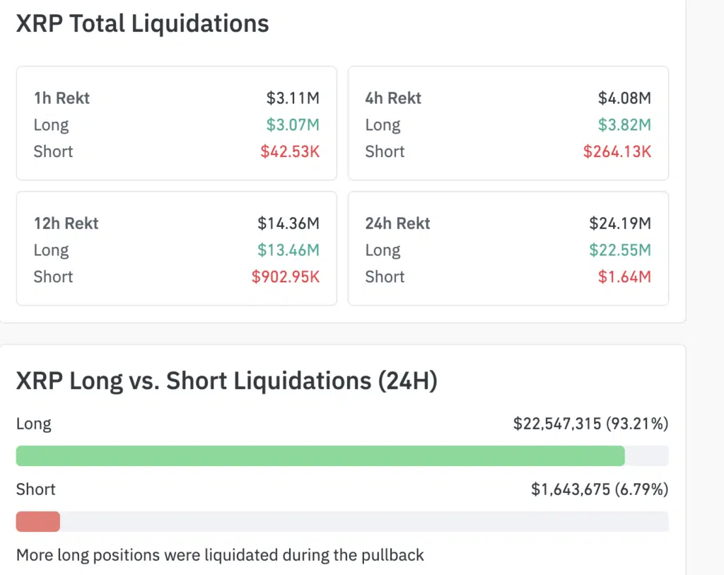Select the $1,643,675 (6.79%) short figure
724x575 pixels.
pos(600,489)
